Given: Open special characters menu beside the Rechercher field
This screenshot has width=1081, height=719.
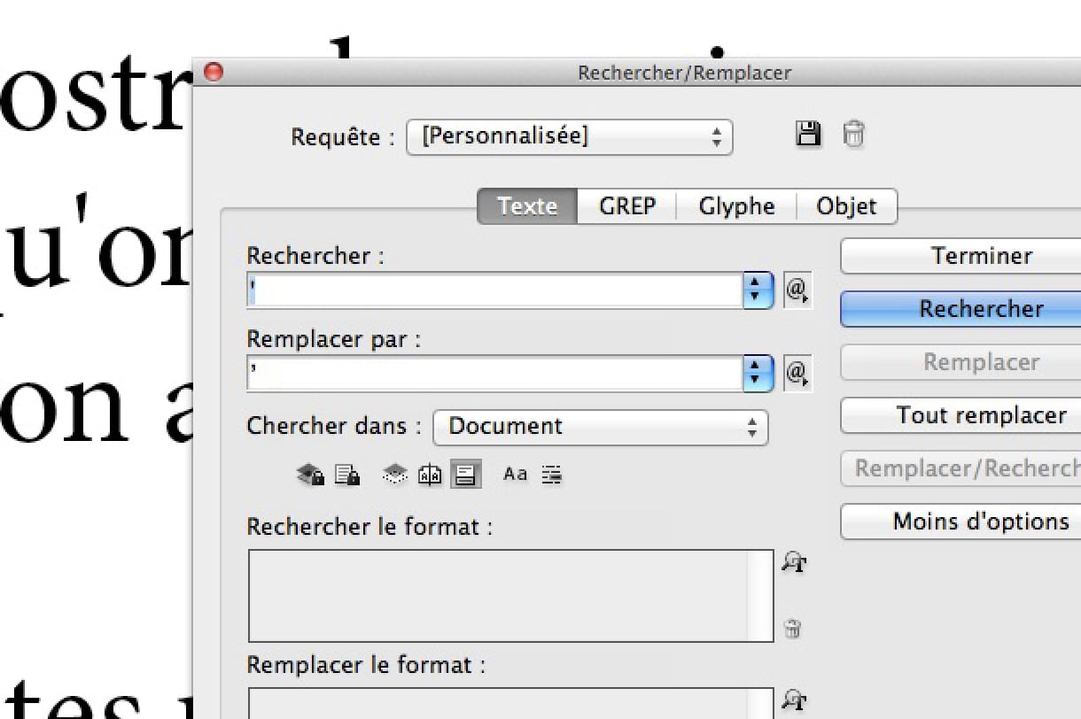Looking at the screenshot, I should pos(797,290).
